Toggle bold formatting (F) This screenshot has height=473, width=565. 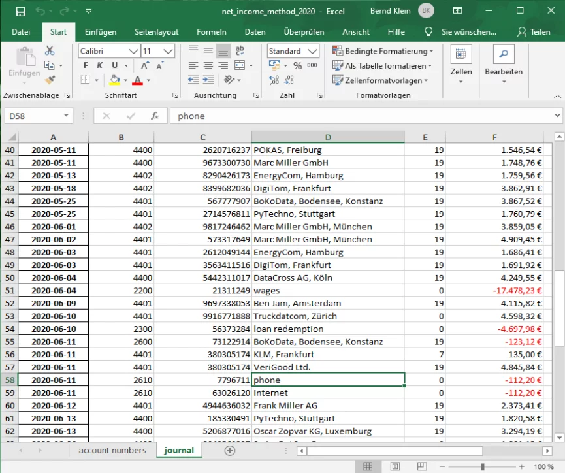[86, 65]
